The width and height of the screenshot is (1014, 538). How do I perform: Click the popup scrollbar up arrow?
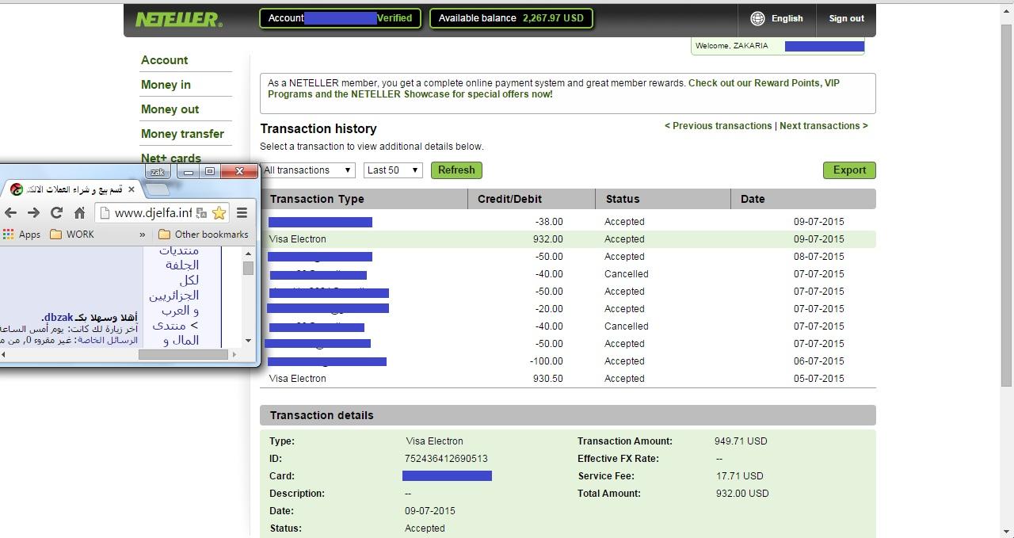click(x=248, y=253)
